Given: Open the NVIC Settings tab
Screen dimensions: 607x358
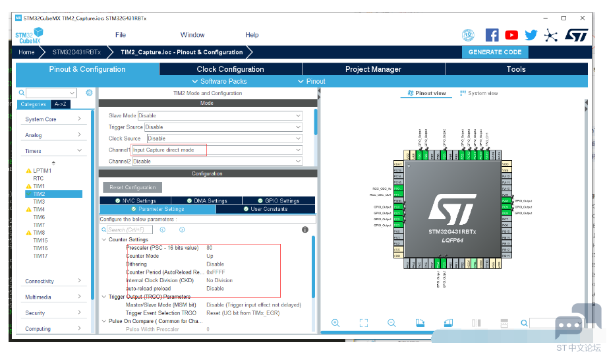Looking at the screenshot, I should (136, 200).
